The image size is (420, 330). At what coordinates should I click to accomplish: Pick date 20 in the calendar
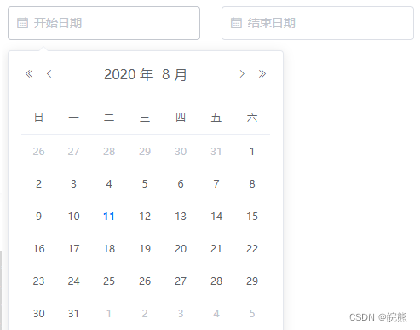click(x=181, y=249)
